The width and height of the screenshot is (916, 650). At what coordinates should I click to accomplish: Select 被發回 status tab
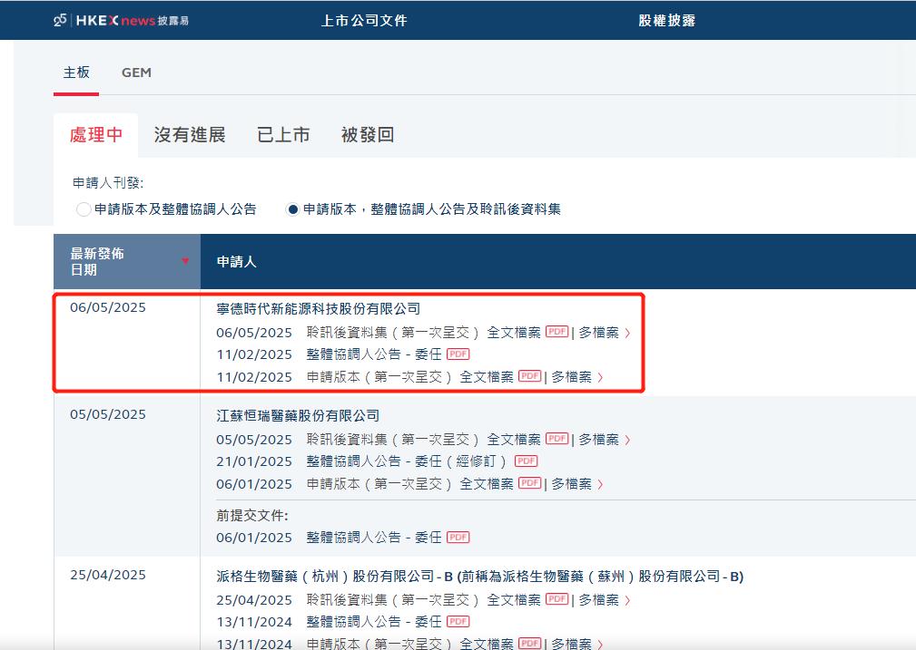pos(368,135)
